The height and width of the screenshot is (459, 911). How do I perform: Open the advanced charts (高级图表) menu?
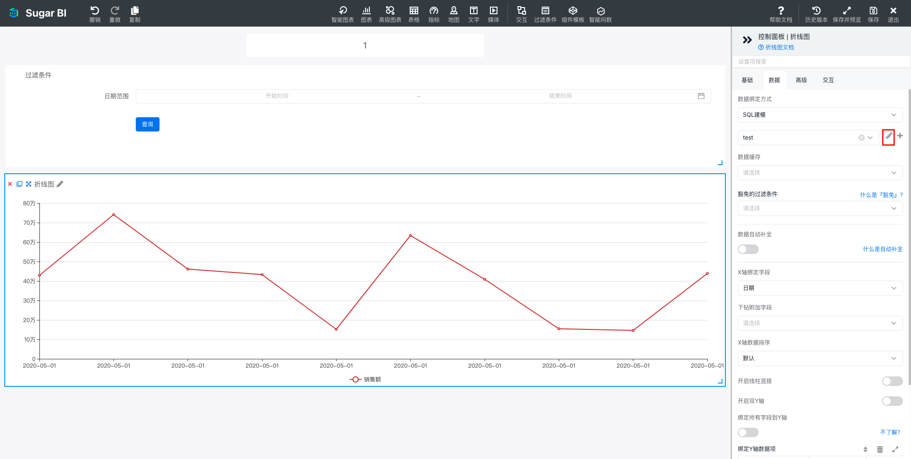[x=390, y=14]
